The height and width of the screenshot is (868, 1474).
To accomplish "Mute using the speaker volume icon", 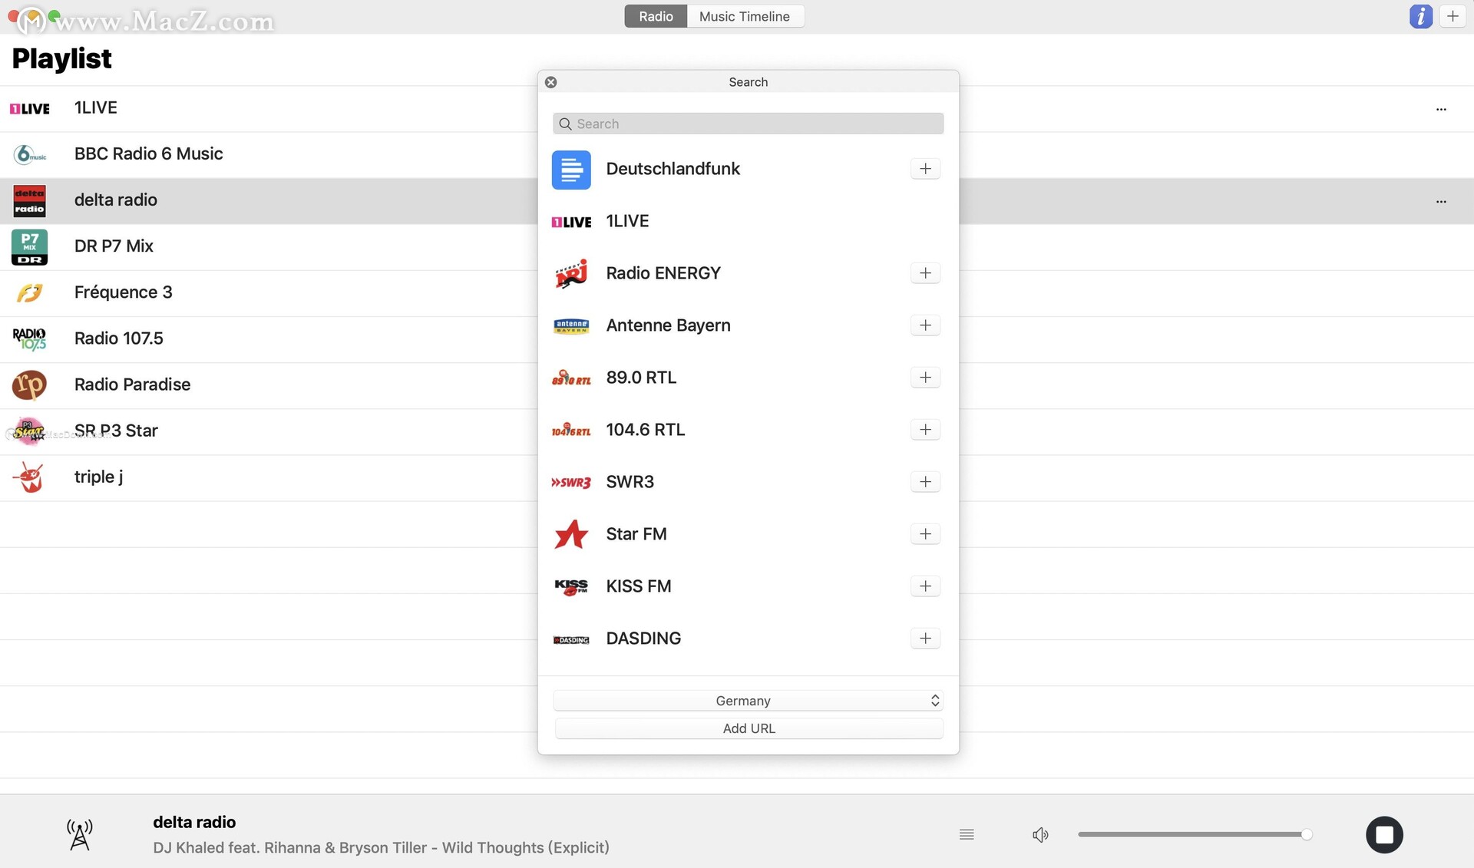I will point(1040,835).
